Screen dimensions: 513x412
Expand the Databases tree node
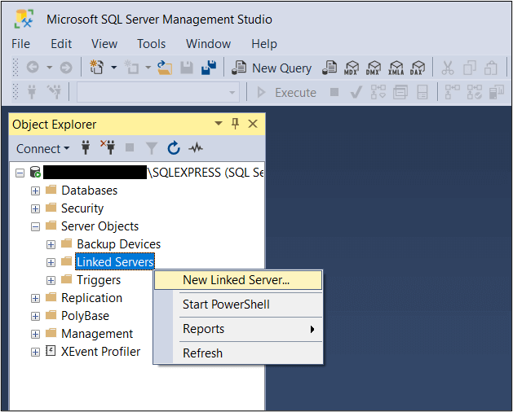[35, 191]
